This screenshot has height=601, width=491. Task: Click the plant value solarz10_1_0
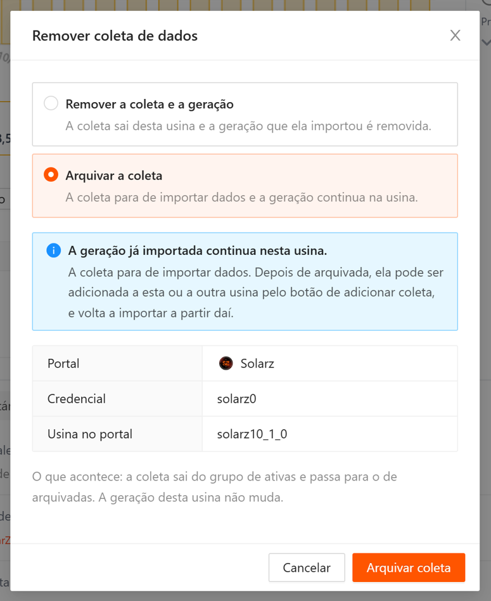[252, 434]
